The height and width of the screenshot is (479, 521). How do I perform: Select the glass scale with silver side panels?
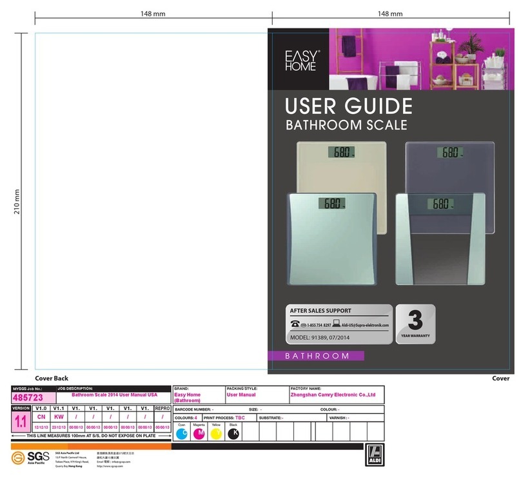tap(440, 239)
